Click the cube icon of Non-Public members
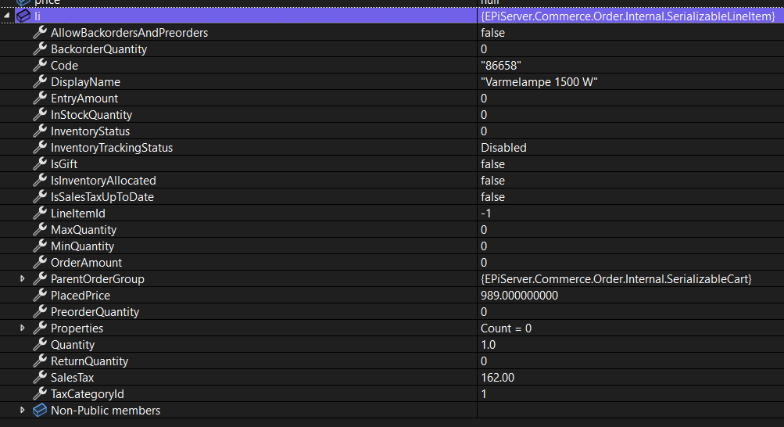 pyautogui.click(x=40, y=411)
